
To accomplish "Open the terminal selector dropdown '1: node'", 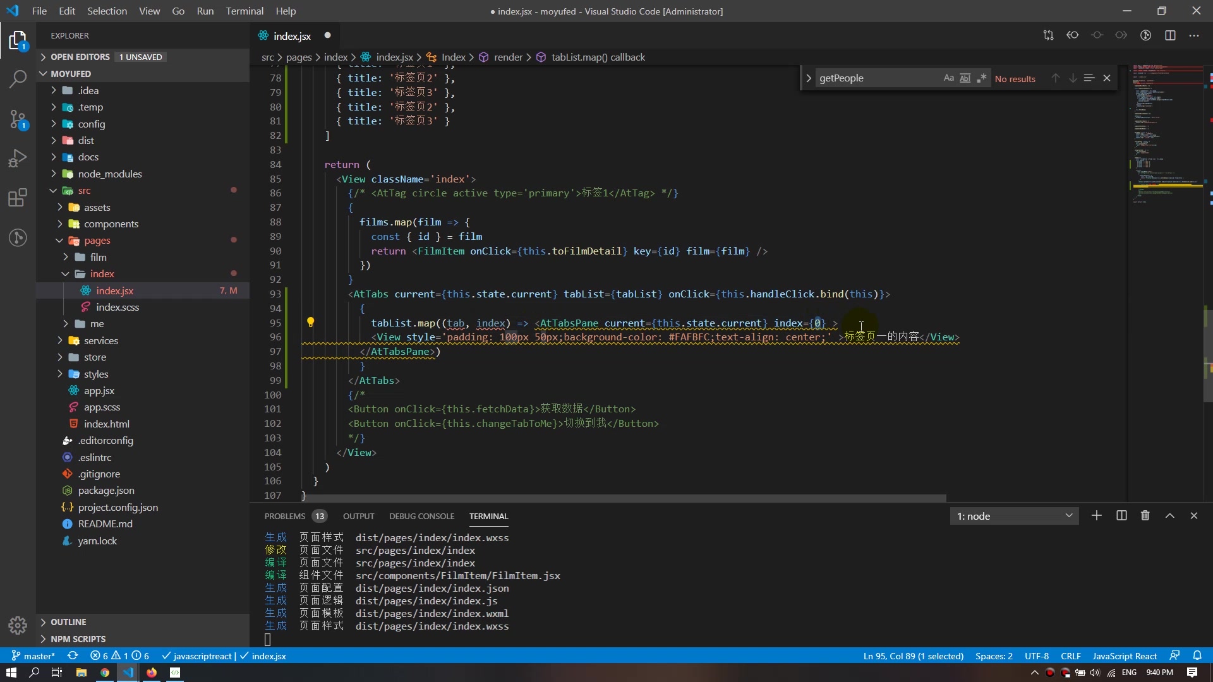I will click(x=1014, y=516).
